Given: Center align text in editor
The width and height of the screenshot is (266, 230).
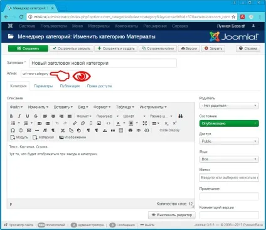Looking at the screenshot, I should pyautogui.click(x=53, y=116).
